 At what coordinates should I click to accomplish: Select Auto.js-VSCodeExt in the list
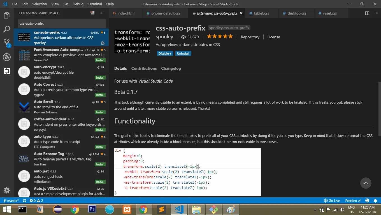point(61,191)
